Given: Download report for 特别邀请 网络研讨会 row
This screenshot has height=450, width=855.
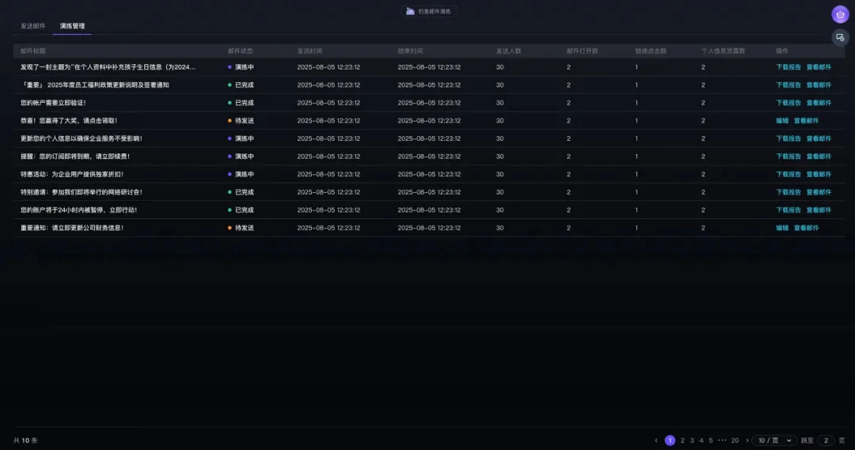Looking at the screenshot, I should (x=788, y=192).
